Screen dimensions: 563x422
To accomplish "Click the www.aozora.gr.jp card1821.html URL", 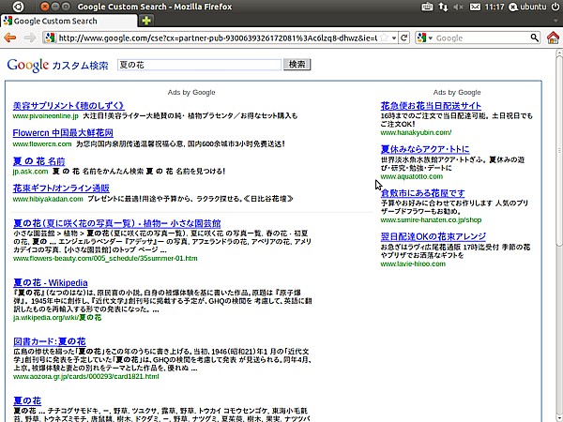I will (x=85, y=376).
